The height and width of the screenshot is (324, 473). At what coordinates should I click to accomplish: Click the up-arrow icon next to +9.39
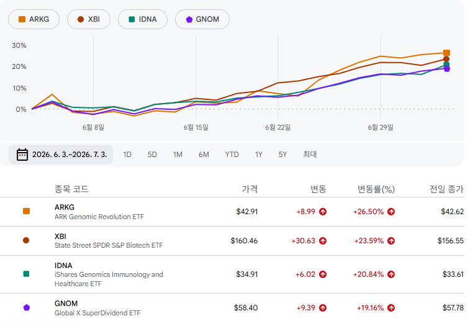(x=323, y=308)
